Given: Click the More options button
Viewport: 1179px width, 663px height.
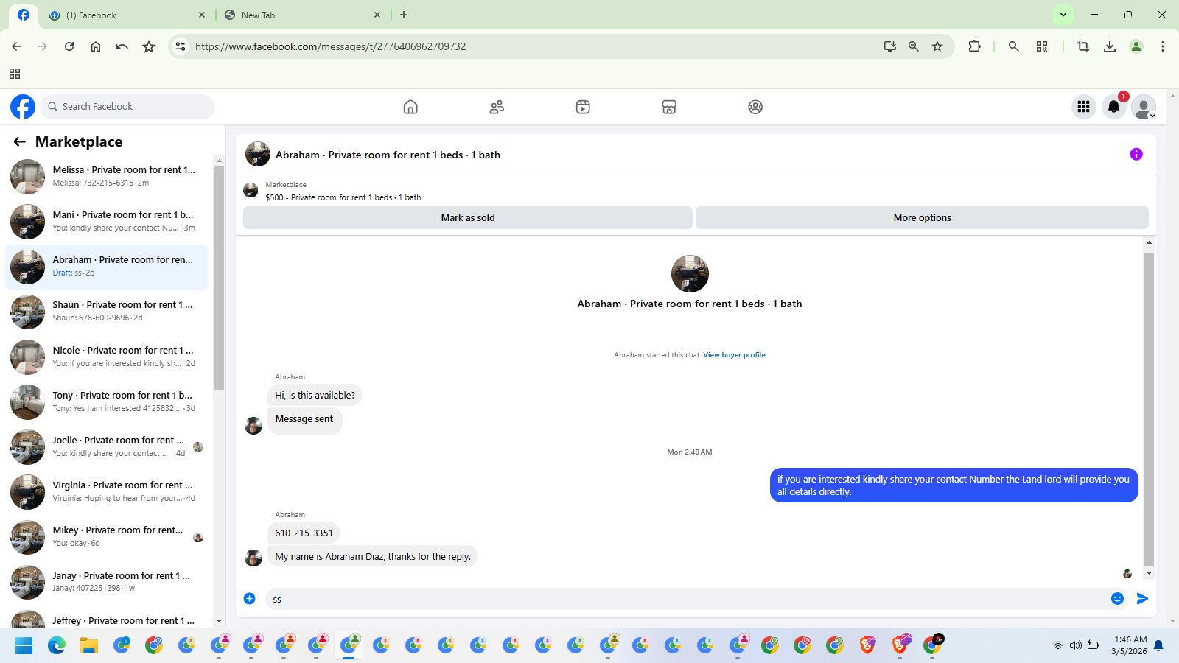Looking at the screenshot, I should [922, 218].
